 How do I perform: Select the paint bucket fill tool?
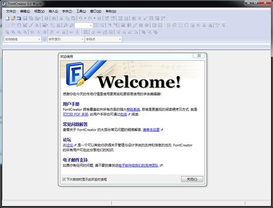pos(37,25)
